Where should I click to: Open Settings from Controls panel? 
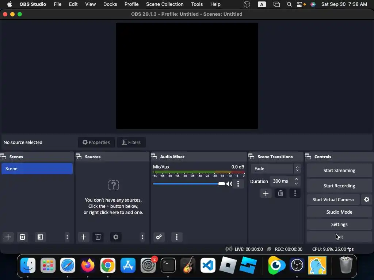339,224
